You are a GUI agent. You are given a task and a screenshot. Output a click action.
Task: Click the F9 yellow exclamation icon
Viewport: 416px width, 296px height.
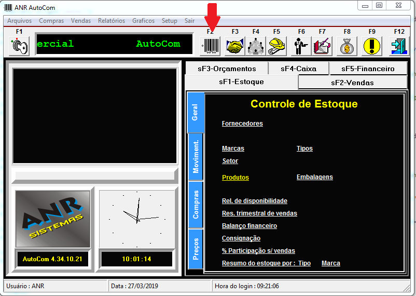(x=372, y=46)
